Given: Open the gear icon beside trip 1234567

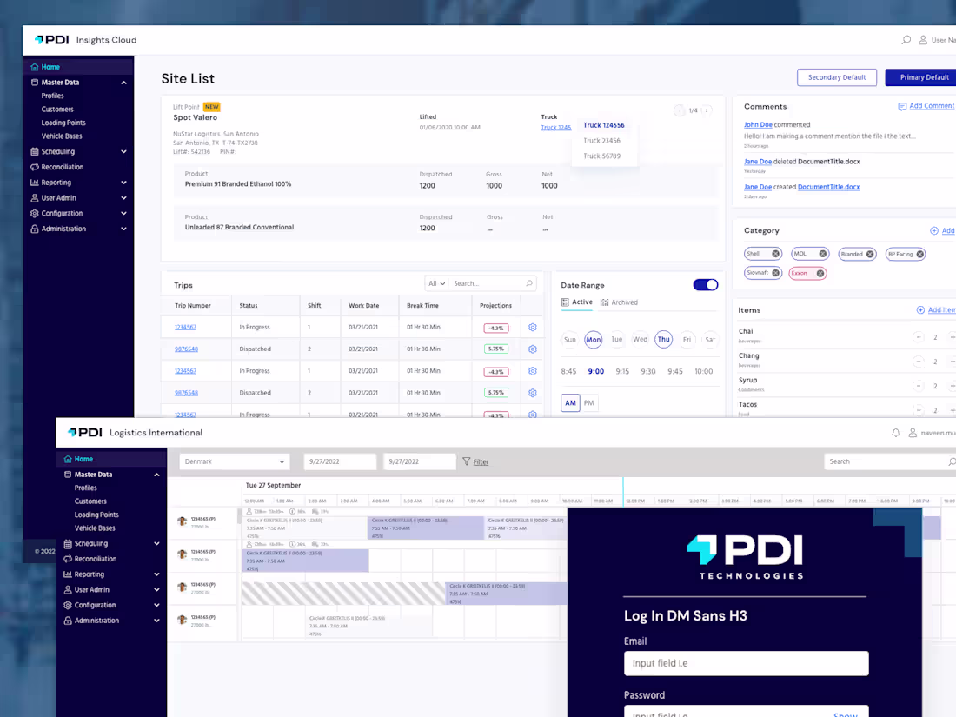Looking at the screenshot, I should click(533, 327).
